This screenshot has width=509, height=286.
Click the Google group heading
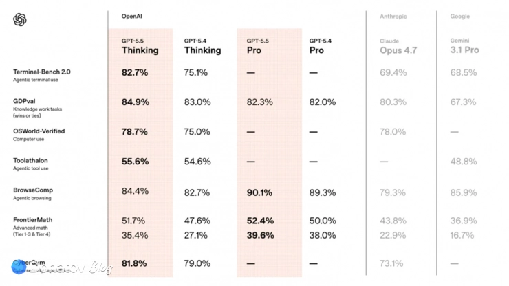pos(459,16)
